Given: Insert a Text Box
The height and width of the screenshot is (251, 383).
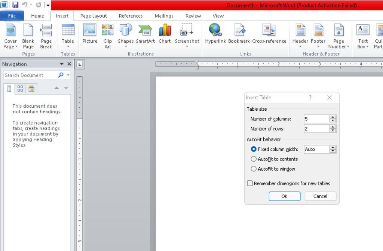Looking at the screenshot, I should (363, 36).
